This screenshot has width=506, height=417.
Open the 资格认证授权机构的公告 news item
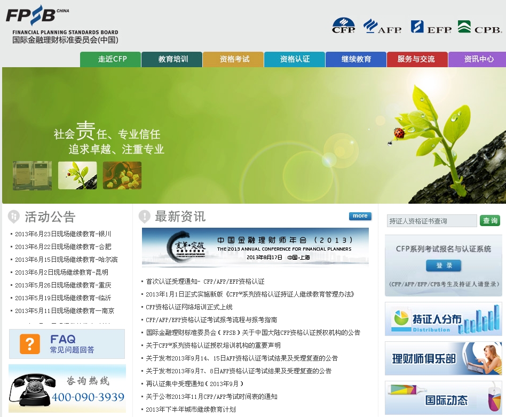(x=253, y=333)
